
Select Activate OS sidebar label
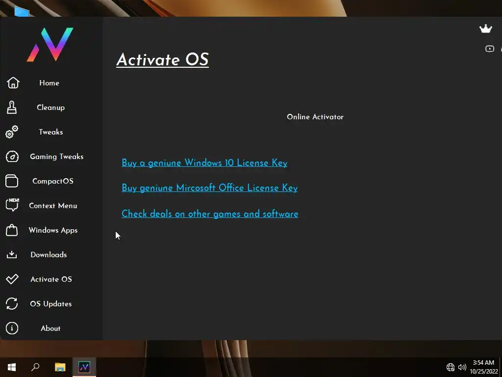point(51,279)
